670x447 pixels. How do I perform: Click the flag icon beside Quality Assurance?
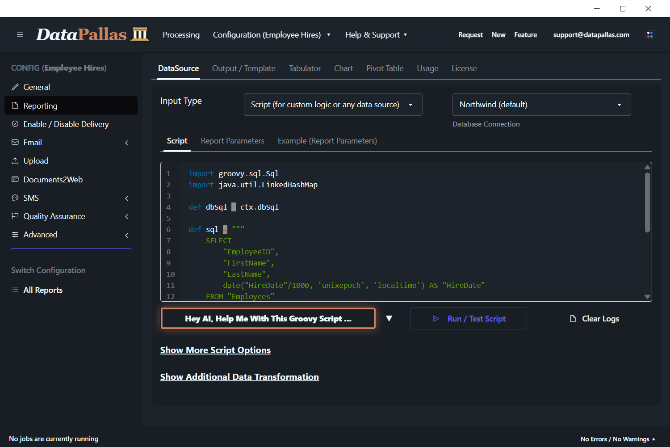click(x=15, y=216)
